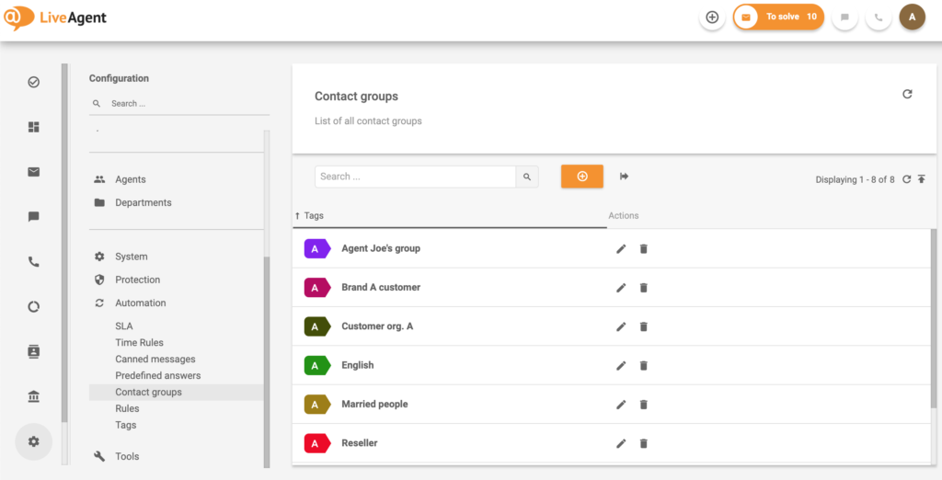The image size is (942, 480).
Task: Open the contacts icon in left sidebar
Action: point(34,351)
